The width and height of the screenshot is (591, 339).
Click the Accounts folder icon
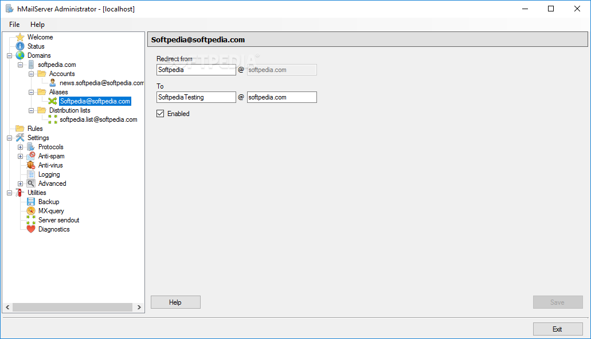pos(42,74)
